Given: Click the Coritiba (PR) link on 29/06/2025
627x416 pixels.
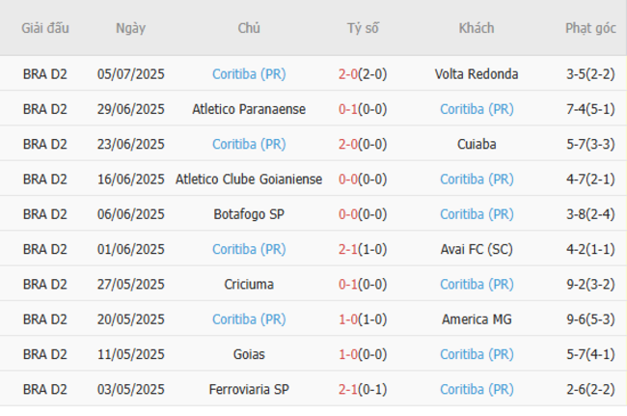Looking at the screenshot, I should click(477, 109).
